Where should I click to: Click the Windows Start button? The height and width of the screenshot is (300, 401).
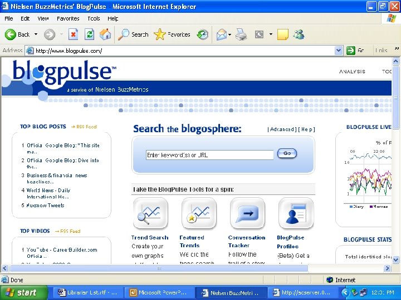[24, 292]
